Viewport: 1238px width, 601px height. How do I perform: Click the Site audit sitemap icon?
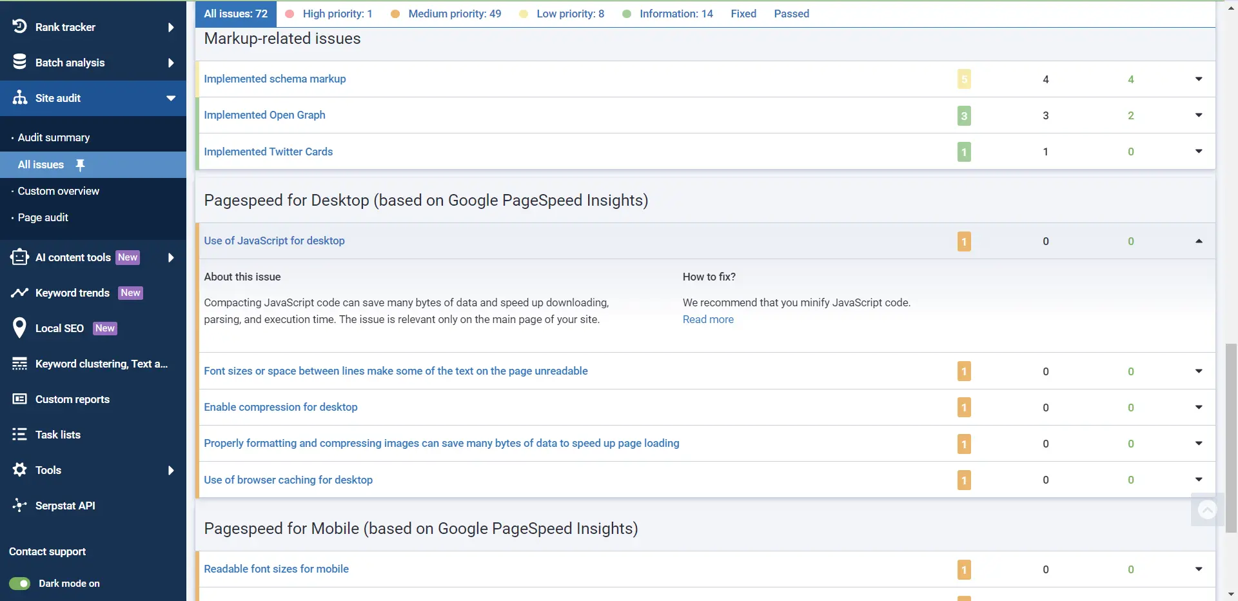pyautogui.click(x=19, y=97)
